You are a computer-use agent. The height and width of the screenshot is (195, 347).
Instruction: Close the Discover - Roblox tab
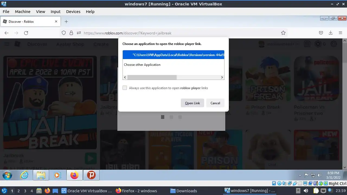coord(56,21)
